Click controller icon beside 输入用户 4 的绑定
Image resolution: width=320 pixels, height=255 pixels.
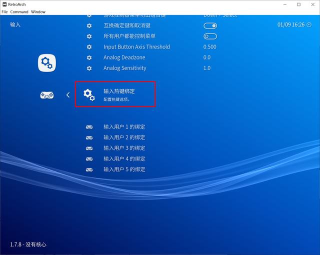coord(89,159)
